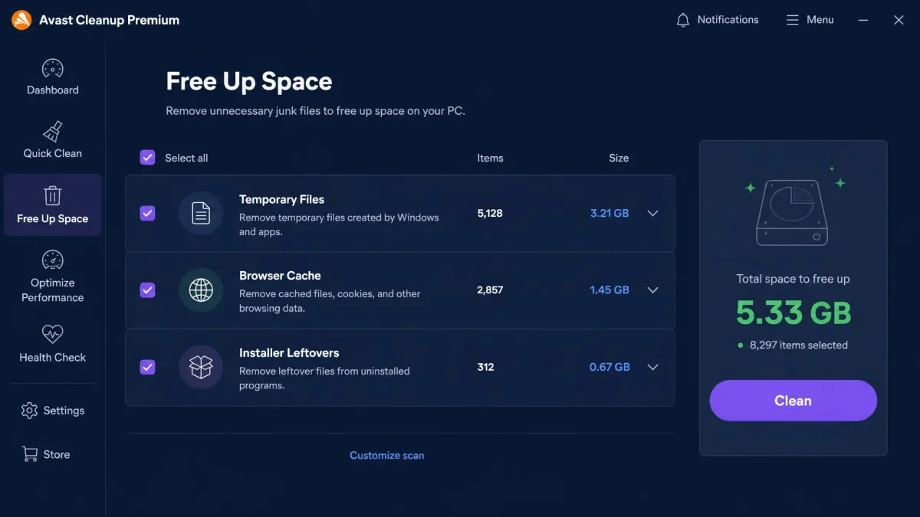The height and width of the screenshot is (517, 920).
Task: Click the 2,857 items count
Action: (x=490, y=290)
